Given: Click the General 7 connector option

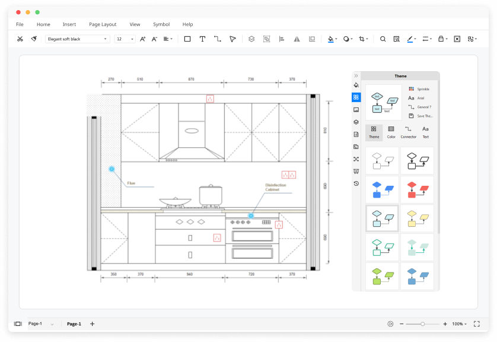Looking at the screenshot, I should [x=420, y=107].
